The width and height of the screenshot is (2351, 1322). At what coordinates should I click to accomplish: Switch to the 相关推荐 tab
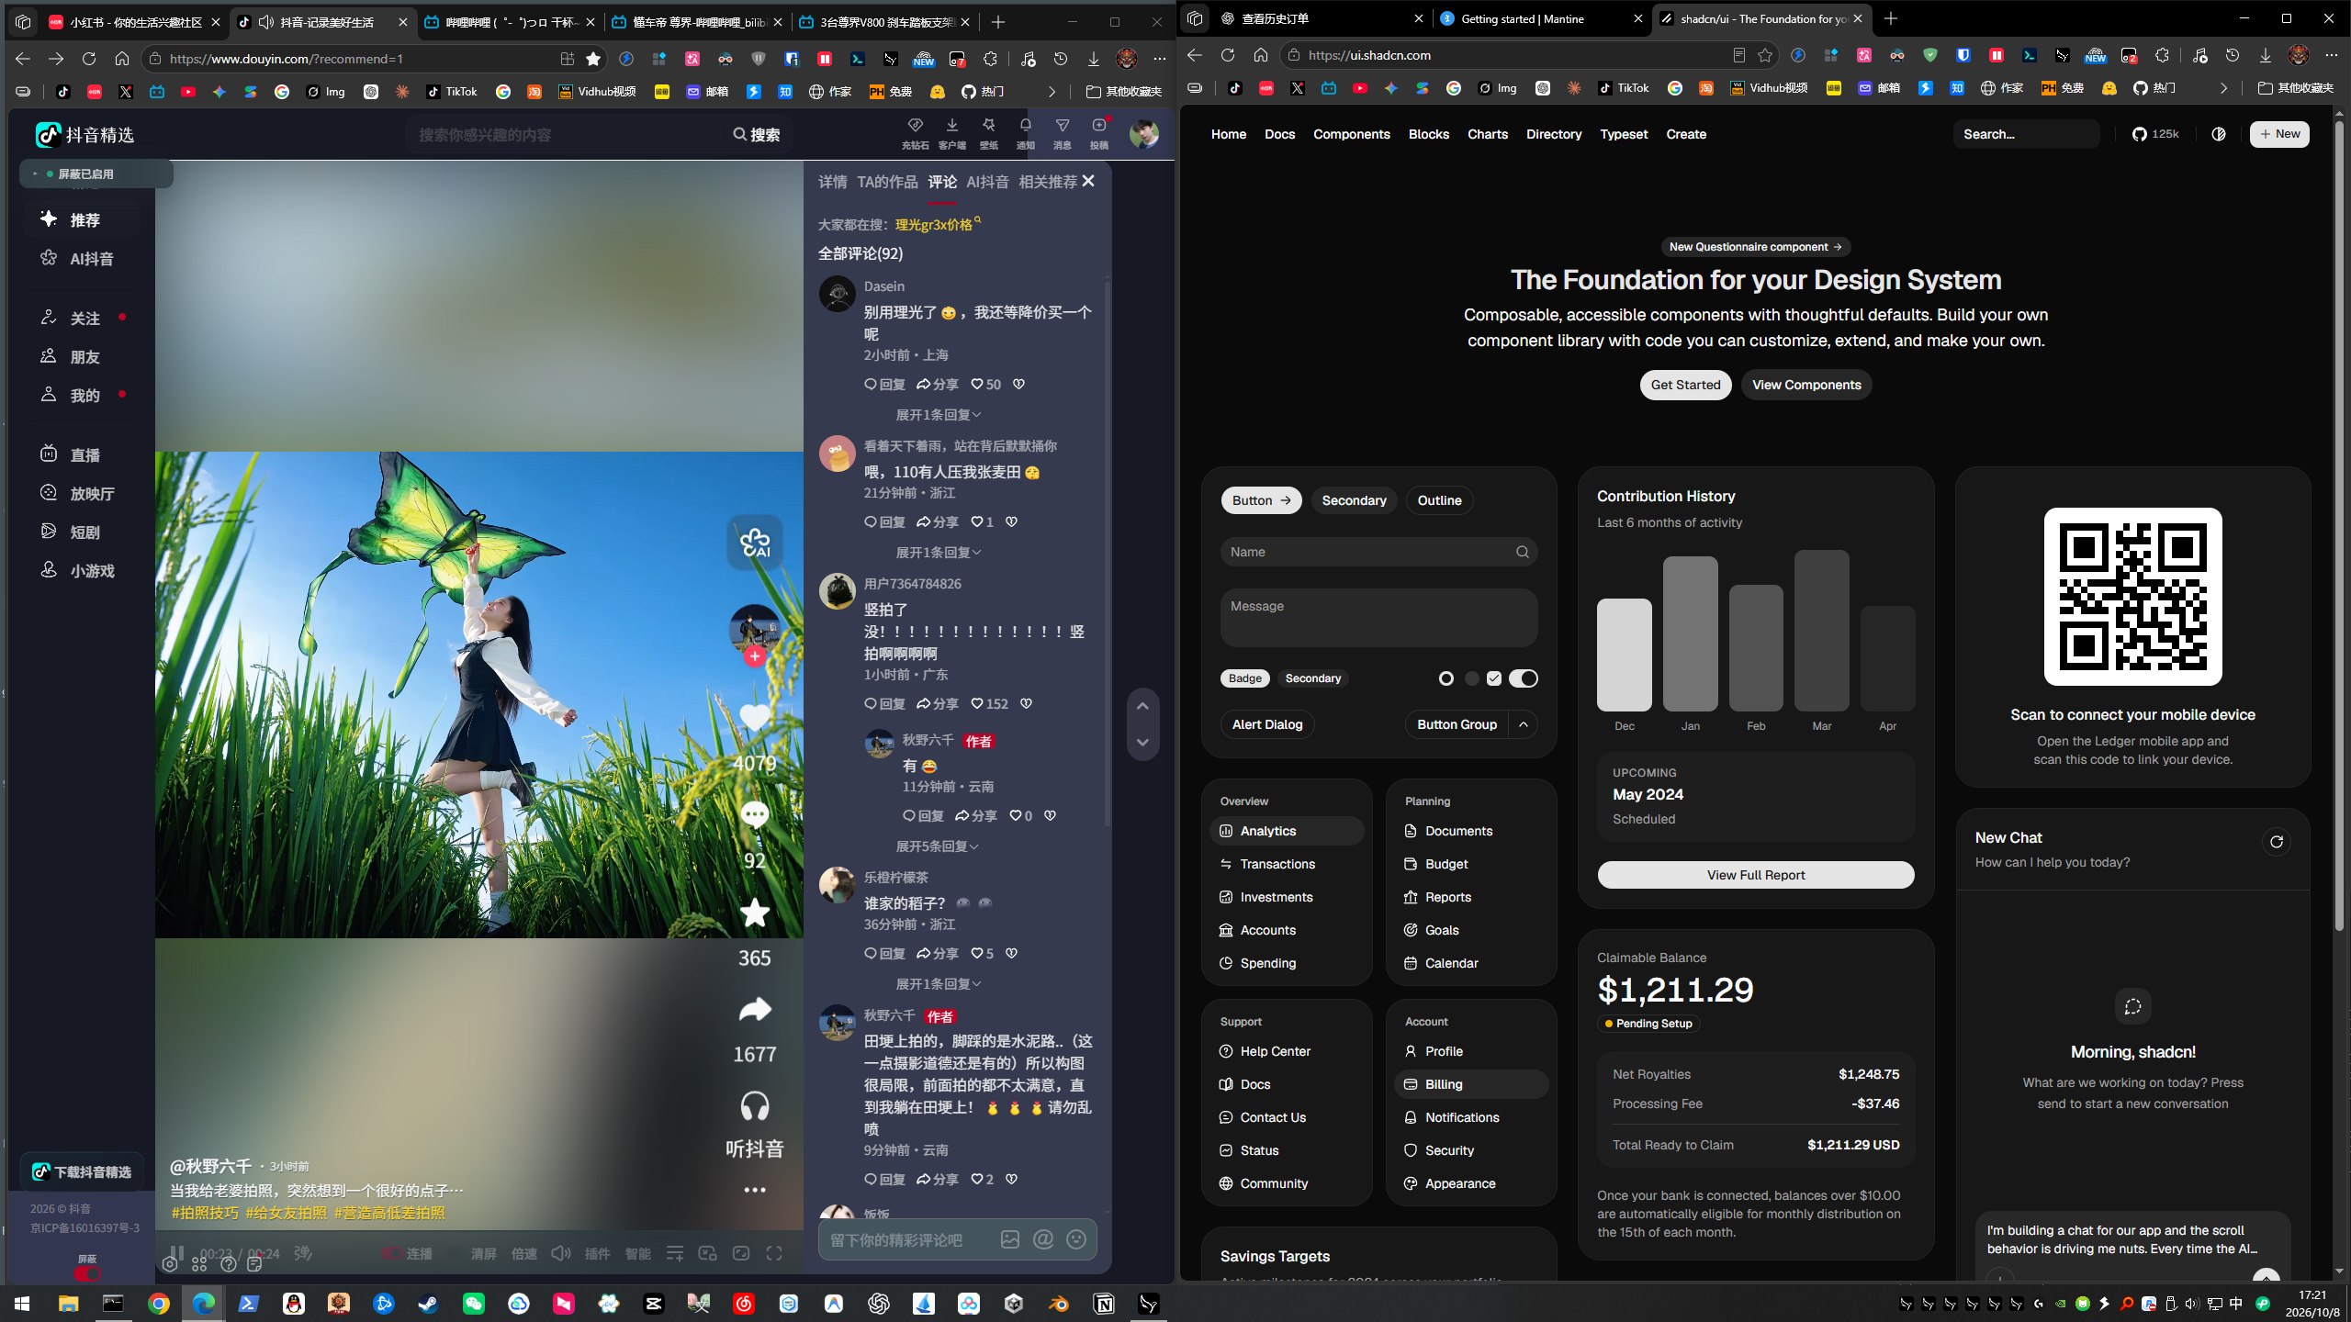[x=1048, y=182]
